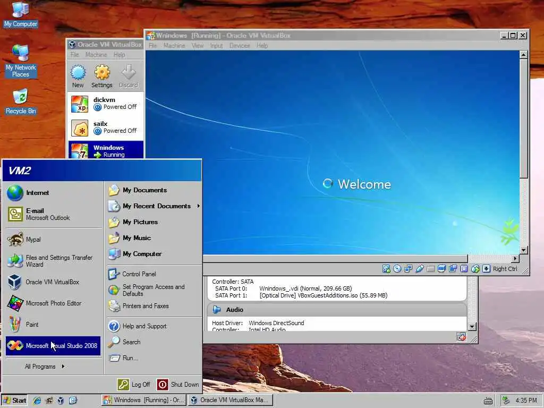This screenshot has width=544, height=408.
Task: Click the notification icon in Manager corner
Action: click(461, 337)
